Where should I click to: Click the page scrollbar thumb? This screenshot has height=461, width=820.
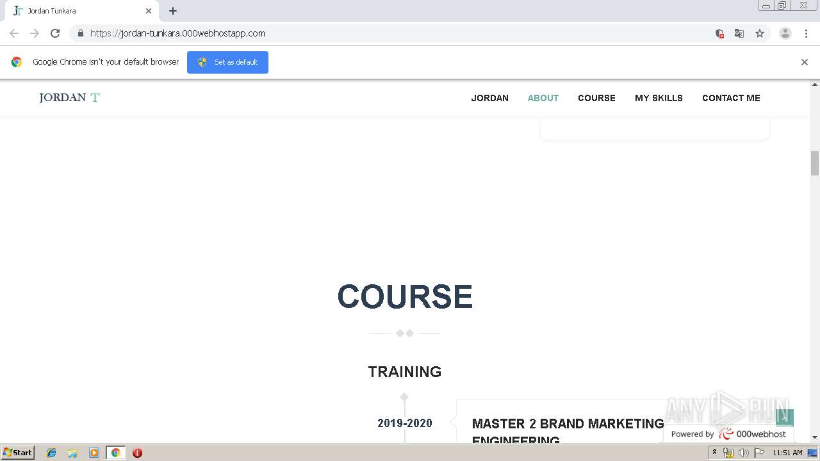pos(815,163)
